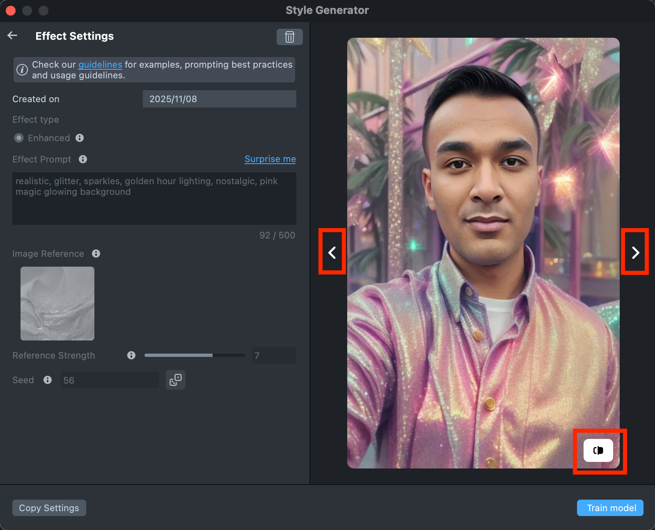
Task: Randomize seed with the dice icon
Action: tap(176, 380)
